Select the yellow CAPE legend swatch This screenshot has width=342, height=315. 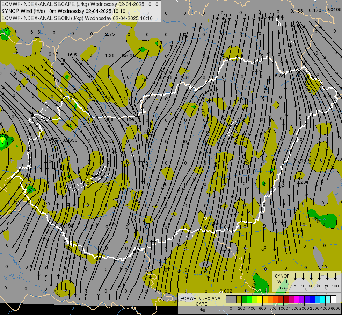(260, 299)
